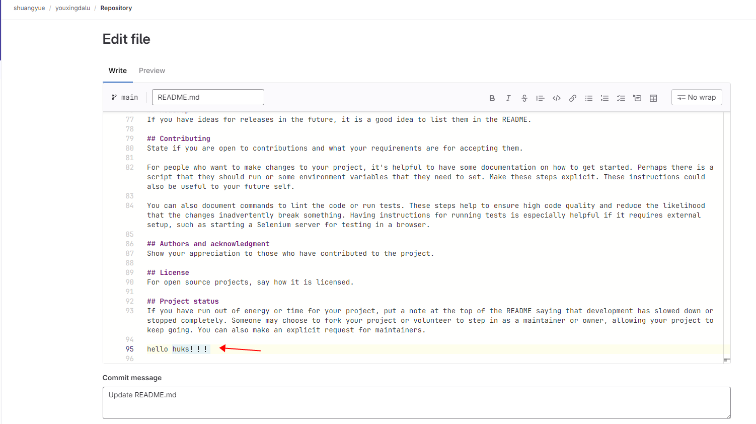Screen dimensions: 756x424
Task: Insert a blockquote
Action: pos(540,98)
